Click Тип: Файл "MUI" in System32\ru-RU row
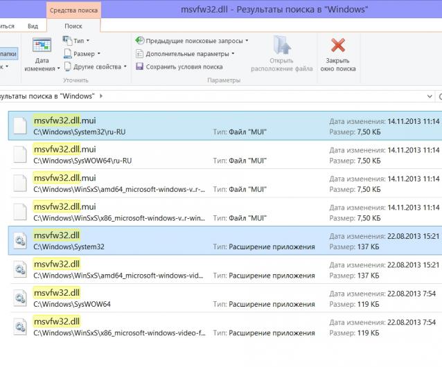The width and height of the screenshot is (442, 367). (x=240, y=132)
